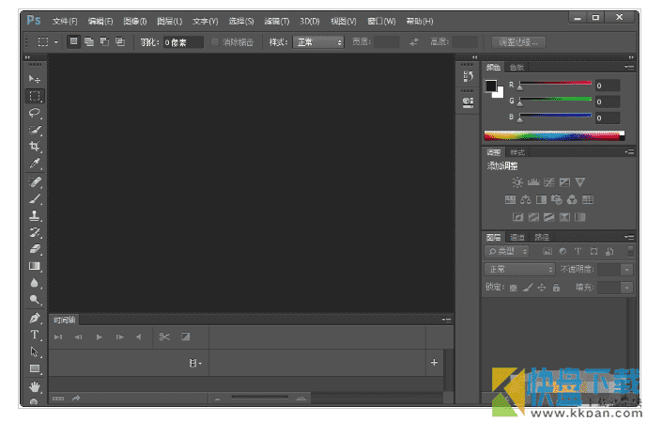Viewport: 647px width, 422px height.
Task: Toggle lock image pixels brush icon
Action: point(528,288)
